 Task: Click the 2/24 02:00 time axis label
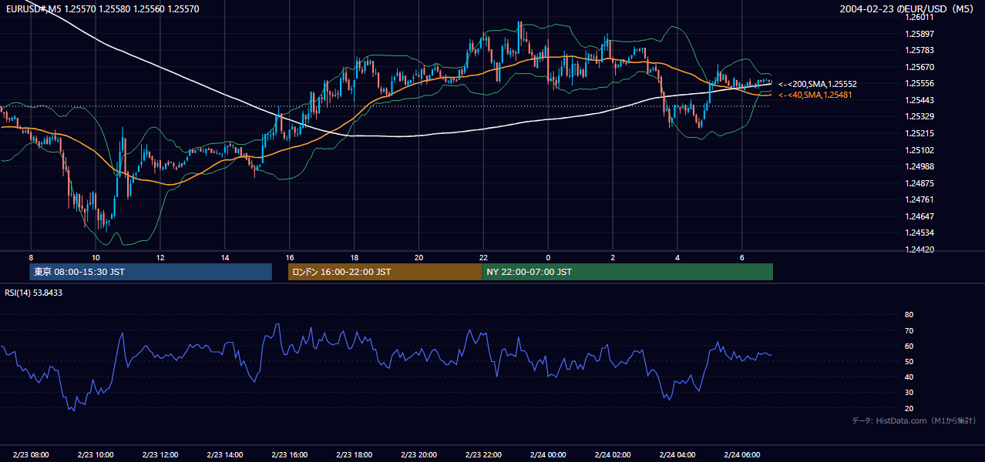click(x=614, y=455)
